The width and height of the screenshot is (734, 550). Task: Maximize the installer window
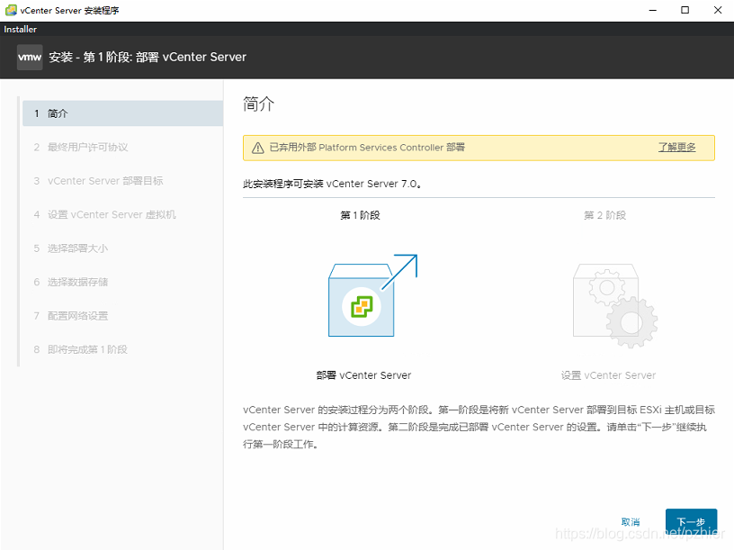(x=685, y=10)
